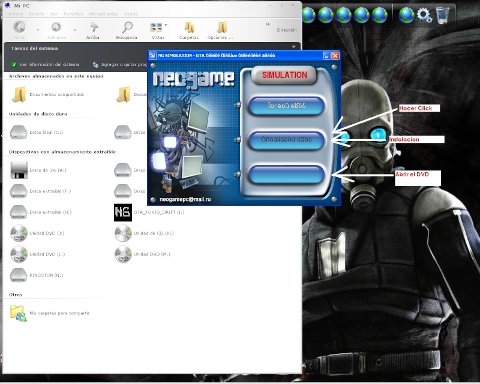Open the recycle bin in the dock
Image resolution: width=480 pixels, height=384 pixels.
pyautogui.click(x=442, y=15)
